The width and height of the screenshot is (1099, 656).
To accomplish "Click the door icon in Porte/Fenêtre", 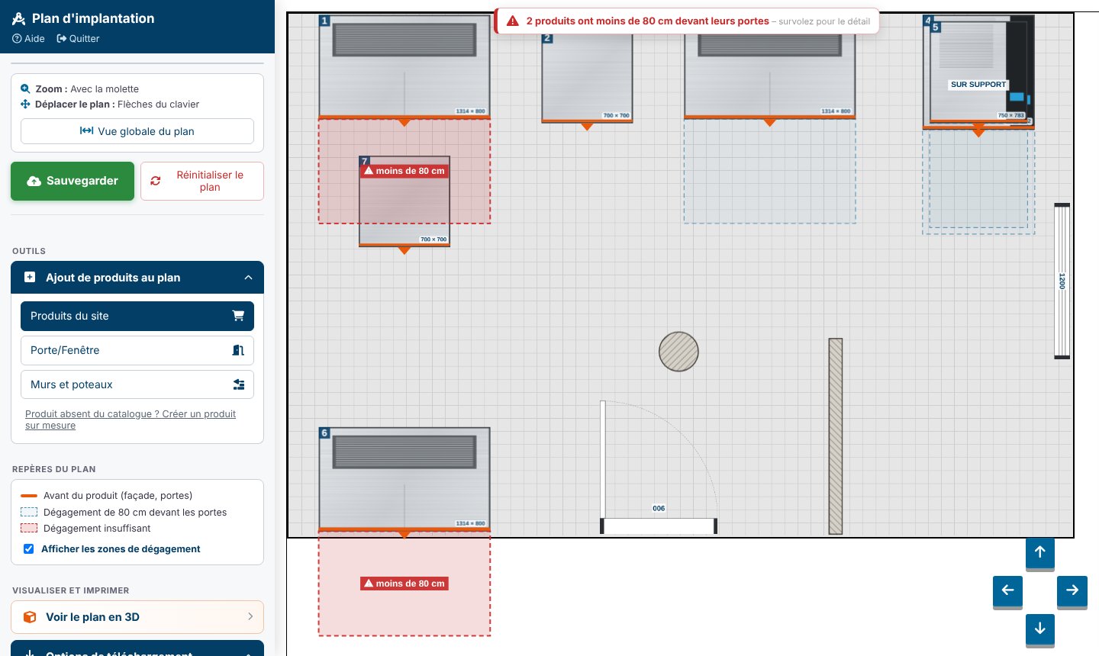I will tap(238, 350).
